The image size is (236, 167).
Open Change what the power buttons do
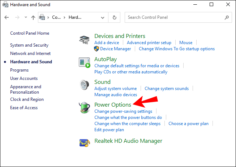click(128, 117)
